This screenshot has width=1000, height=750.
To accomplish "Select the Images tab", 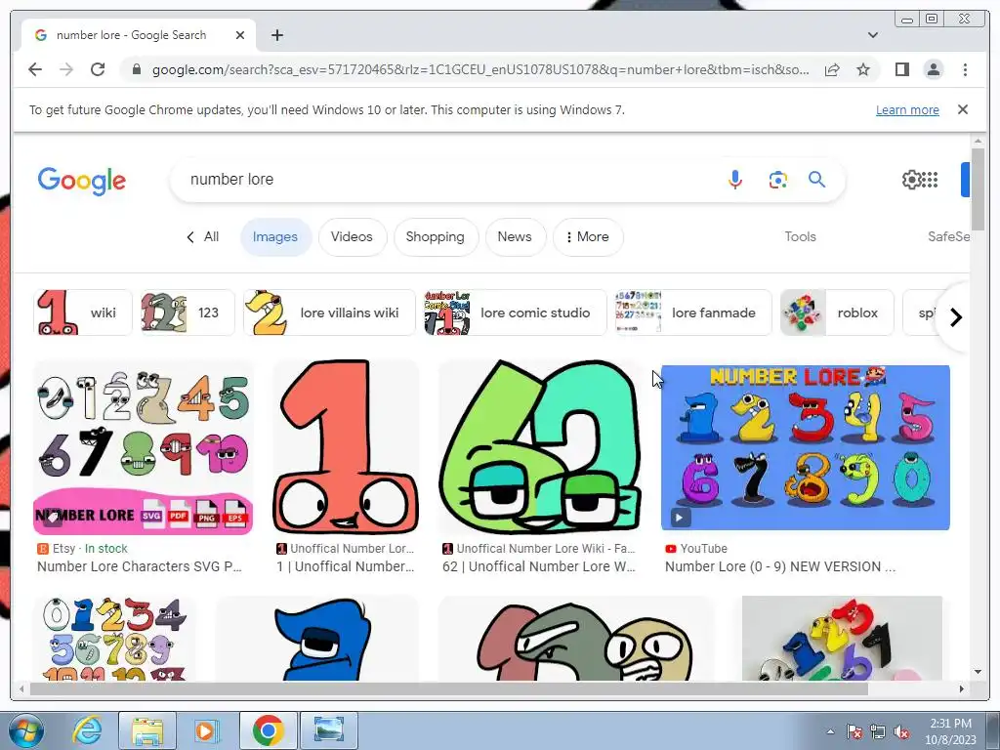I will click(x=274, y=236).
